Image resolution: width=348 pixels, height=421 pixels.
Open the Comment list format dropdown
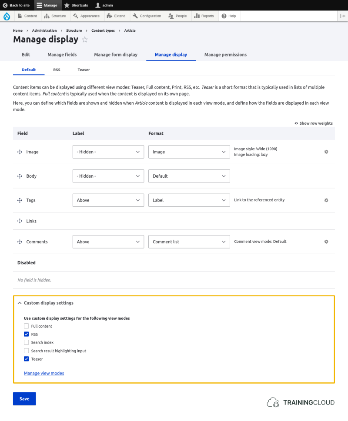[x=189, y=242]
